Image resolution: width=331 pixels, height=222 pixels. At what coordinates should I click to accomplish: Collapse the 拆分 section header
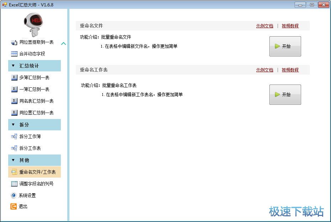pyautogui.click(x=35, y=125)
